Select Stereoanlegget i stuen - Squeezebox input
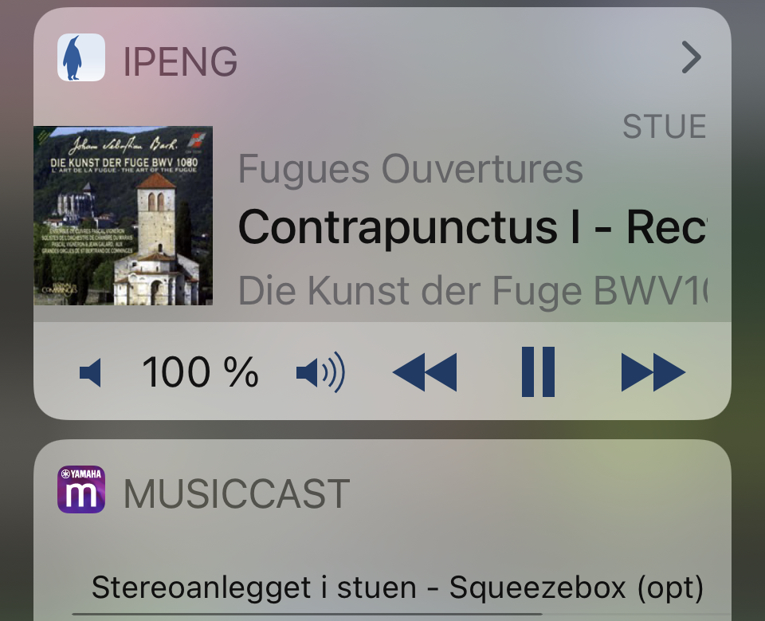The width and height of the screenshot is (765, 621). pos(397,588)
